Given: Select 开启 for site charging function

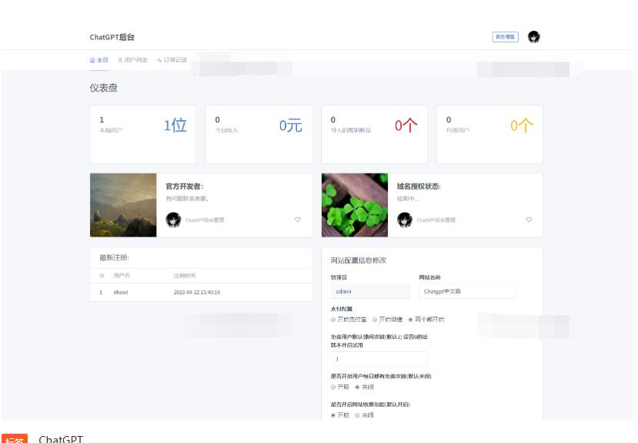Looking at the screenshot, I should [x=333, y=415].
